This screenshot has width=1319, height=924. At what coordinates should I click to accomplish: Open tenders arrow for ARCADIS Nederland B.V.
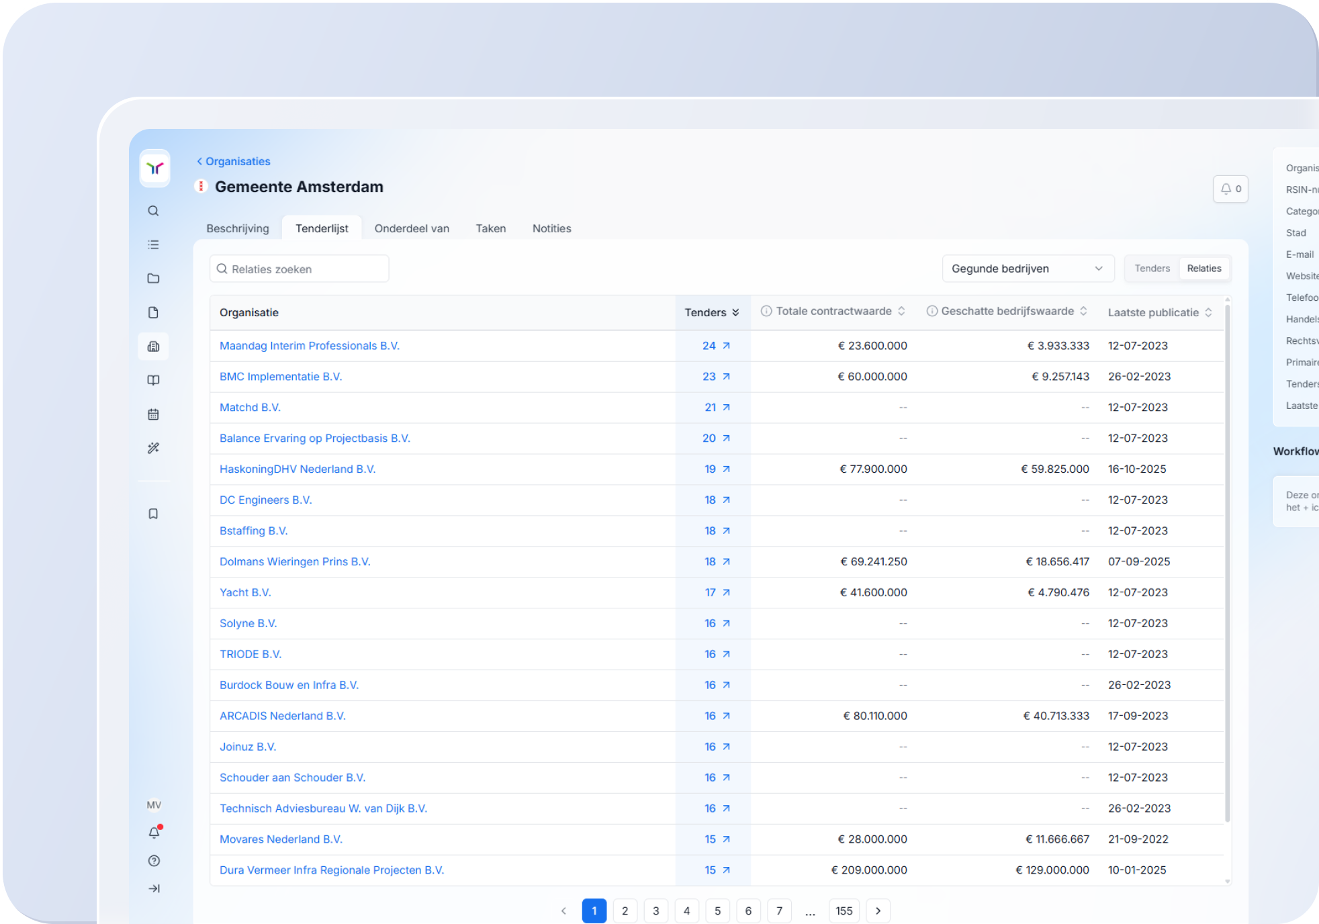tap(726, 716)
